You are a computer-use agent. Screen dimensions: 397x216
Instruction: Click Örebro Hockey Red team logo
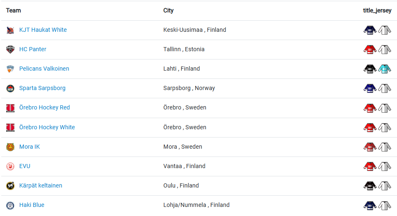tap(10, 108)
